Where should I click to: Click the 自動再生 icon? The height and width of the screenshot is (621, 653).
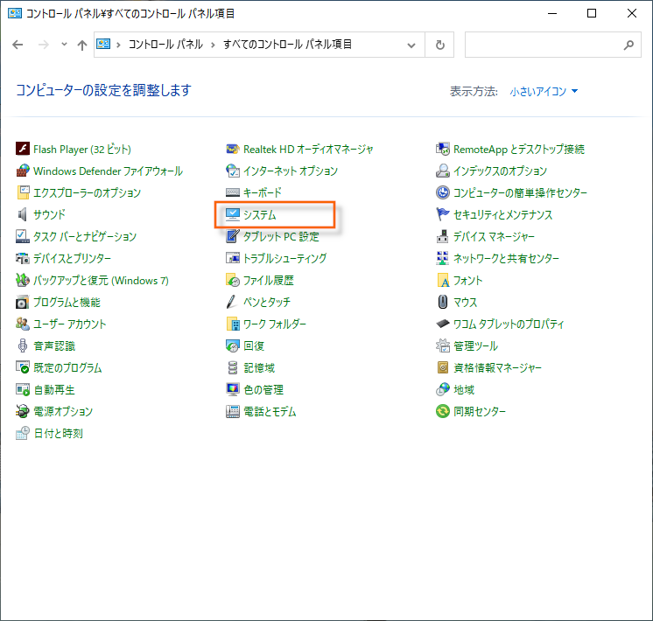pyautogui.click(x=23, y=389)
